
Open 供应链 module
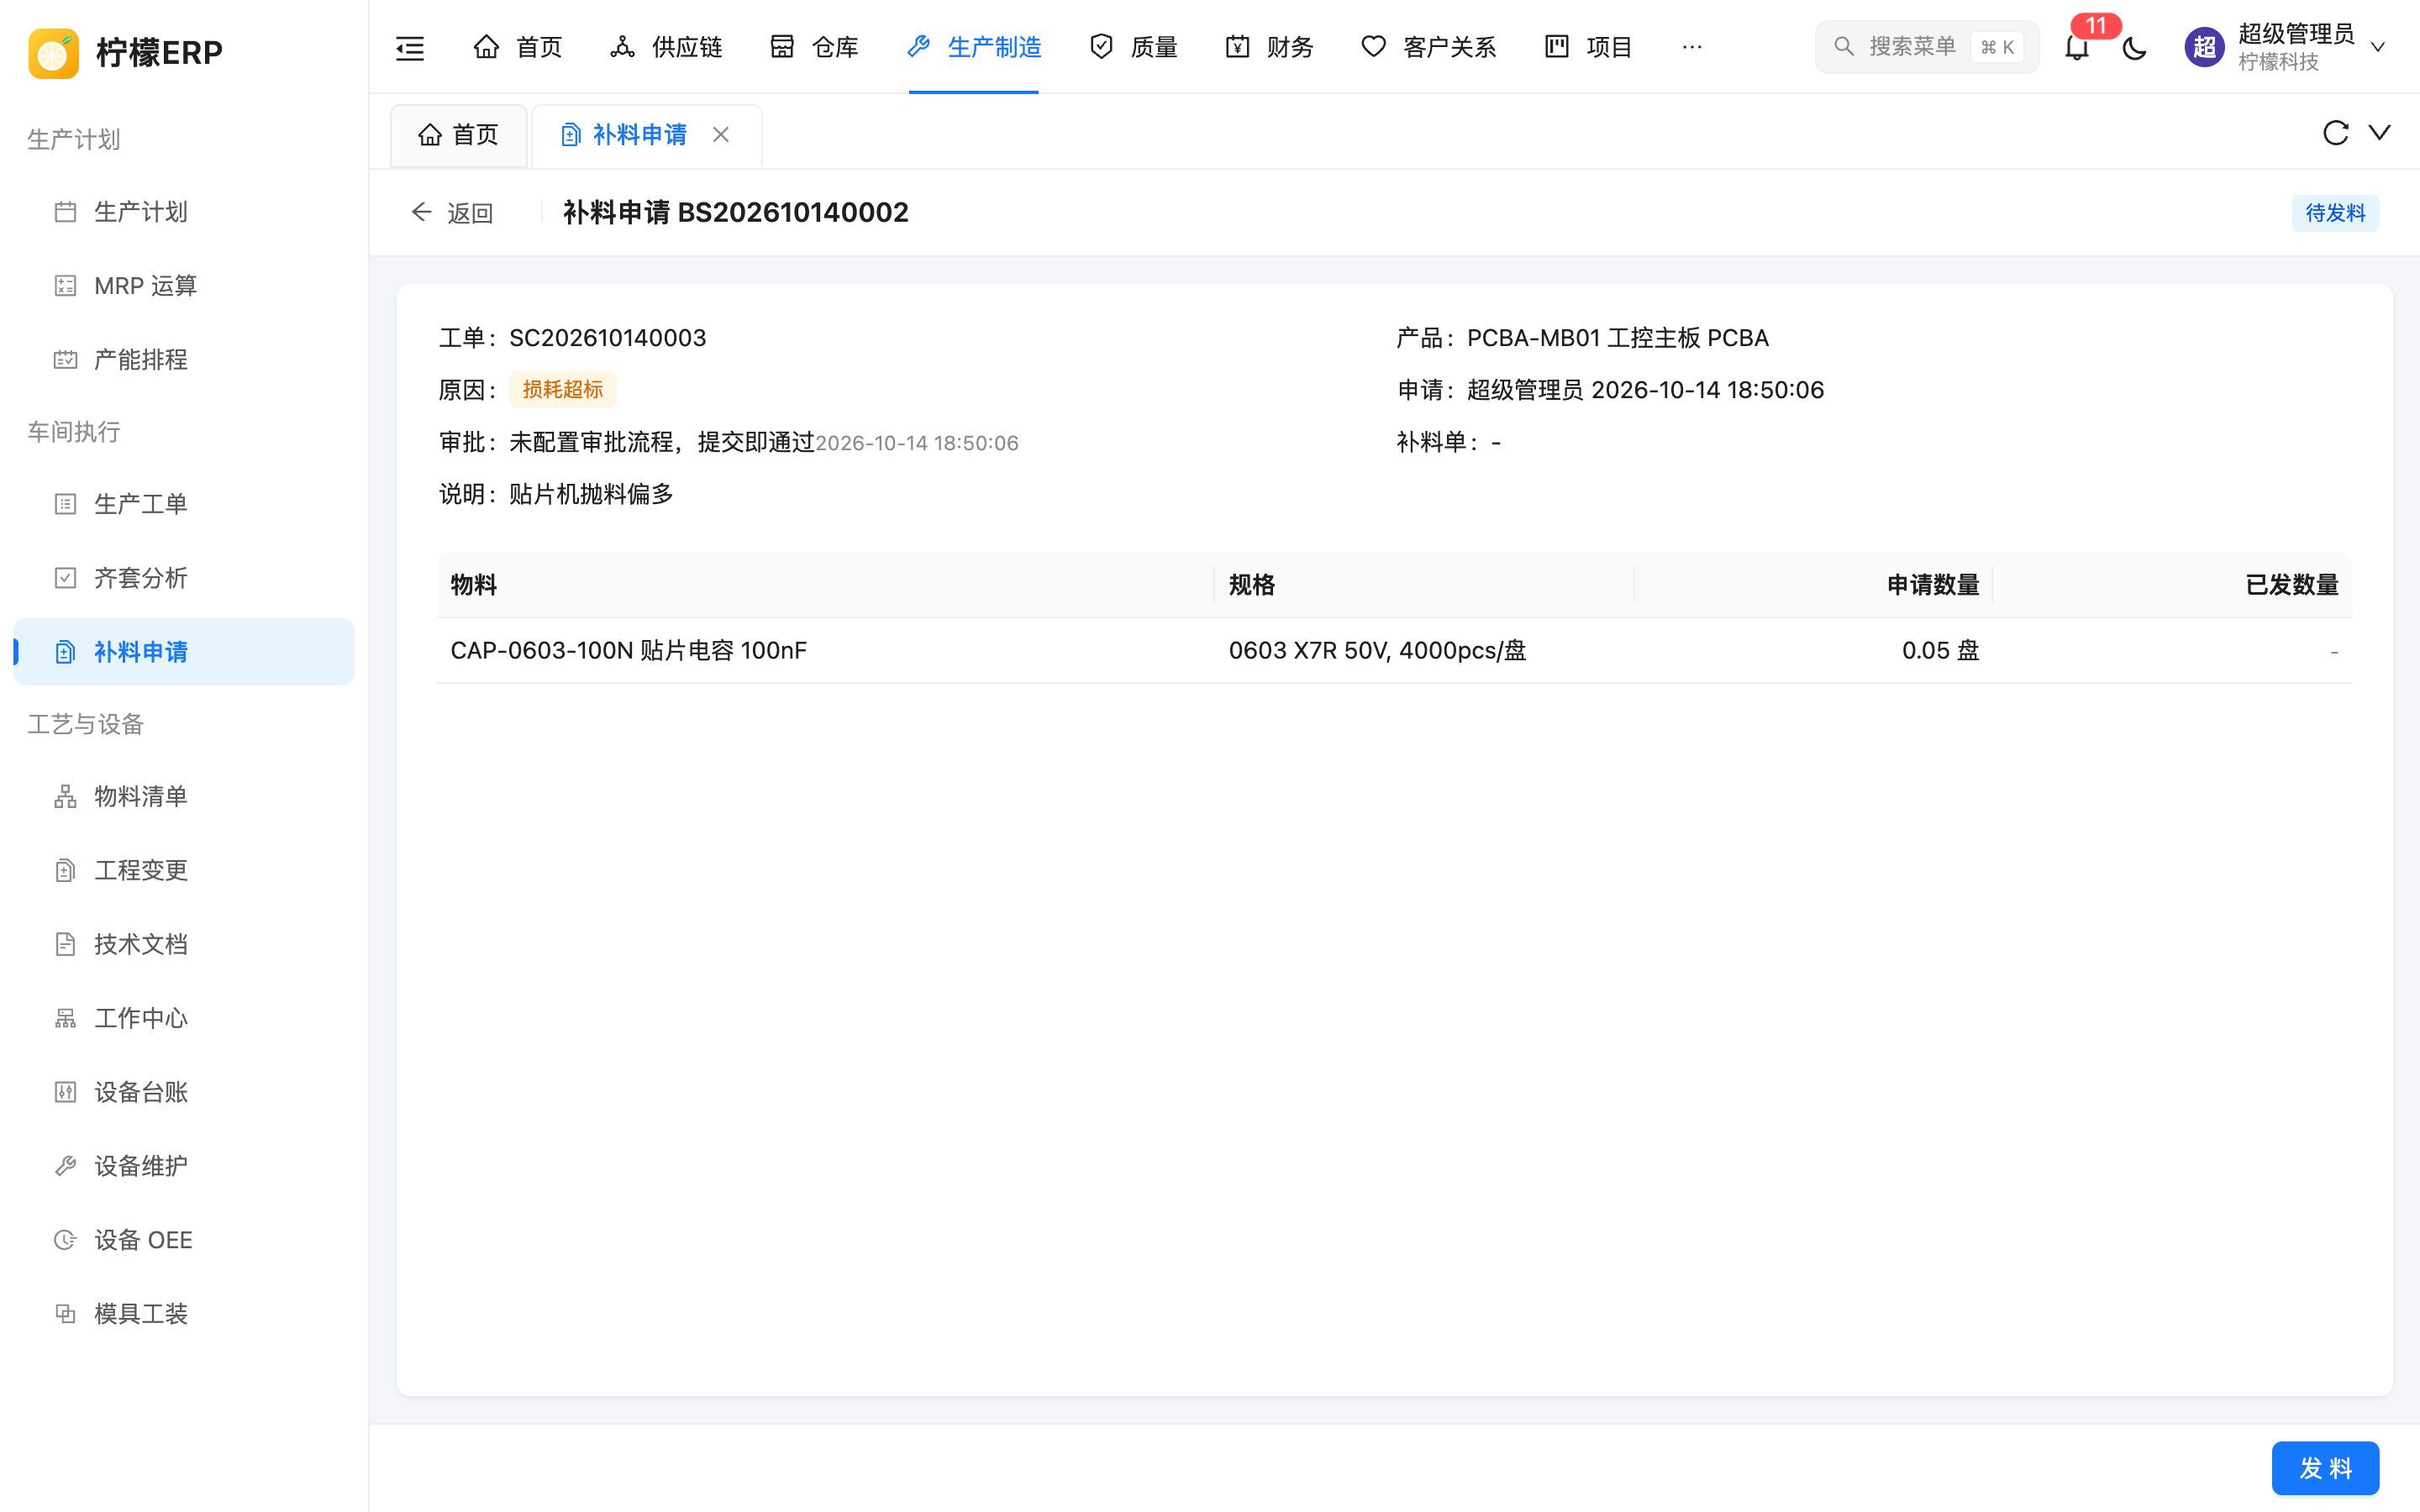[x=666, y=47]
